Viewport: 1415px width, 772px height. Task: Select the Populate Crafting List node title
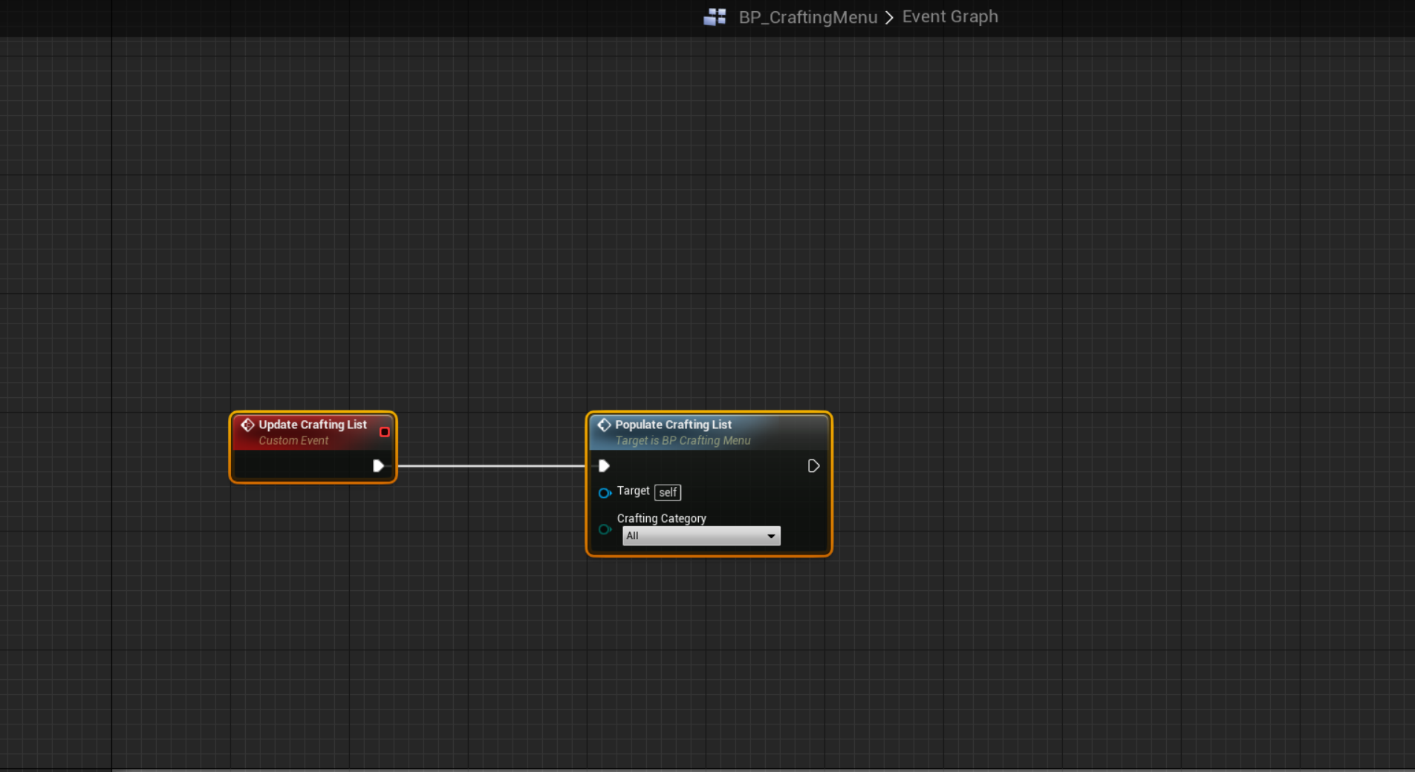pyautogui.click(x=673, y=425)
